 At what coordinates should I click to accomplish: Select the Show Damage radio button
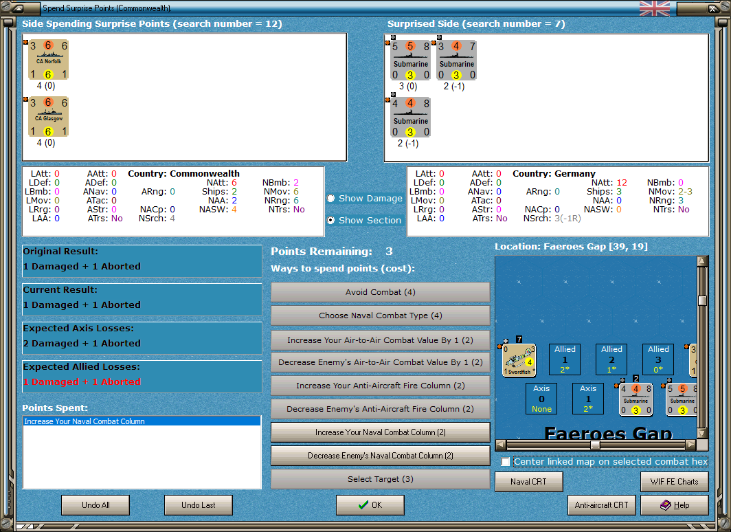pyautogui.click(x=331, y=198)
